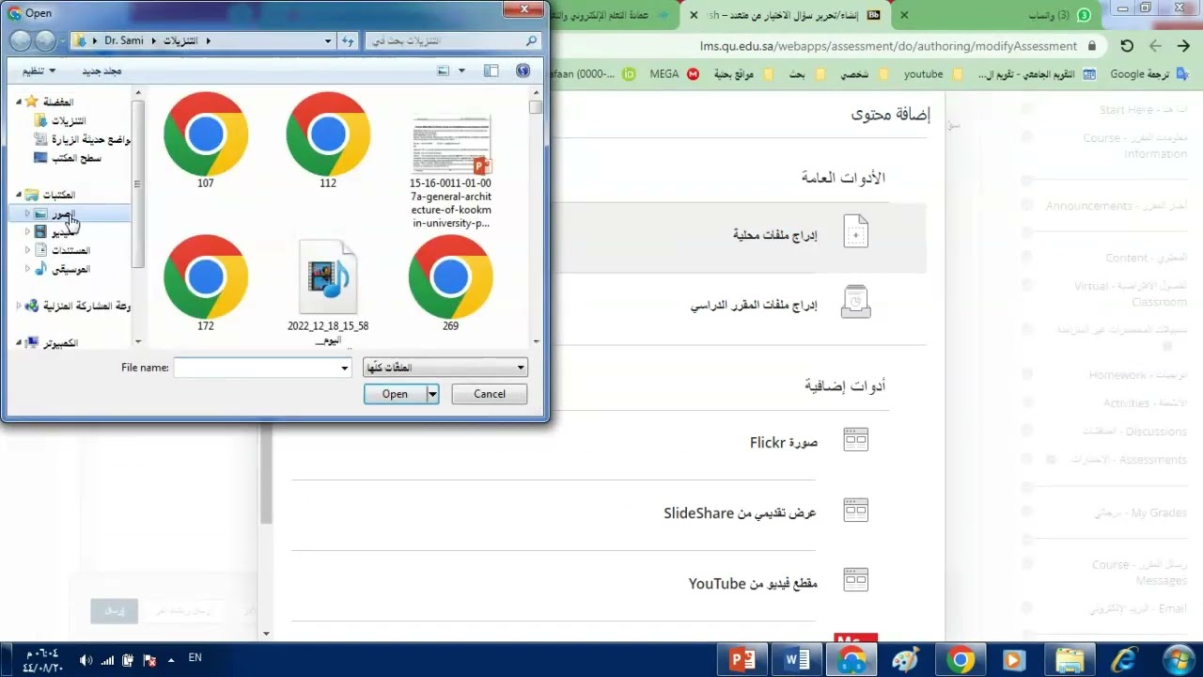Click the EN language indicator

point(195,658)
